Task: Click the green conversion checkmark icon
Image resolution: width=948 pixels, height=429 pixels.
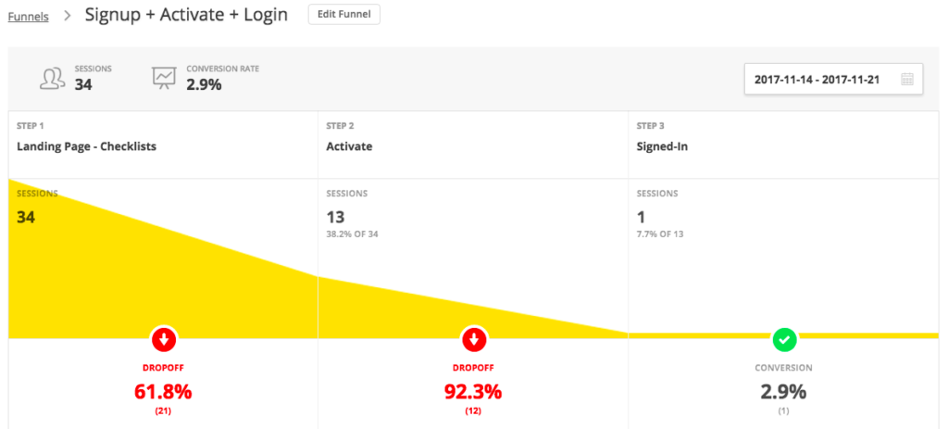Action: pos(784,339)
